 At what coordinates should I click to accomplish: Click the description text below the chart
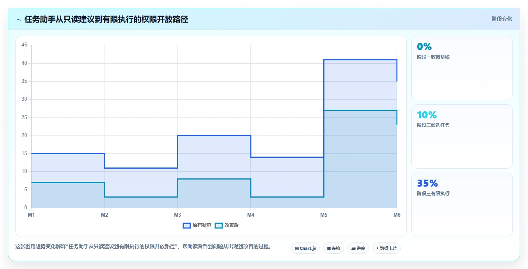click(143, 247)
